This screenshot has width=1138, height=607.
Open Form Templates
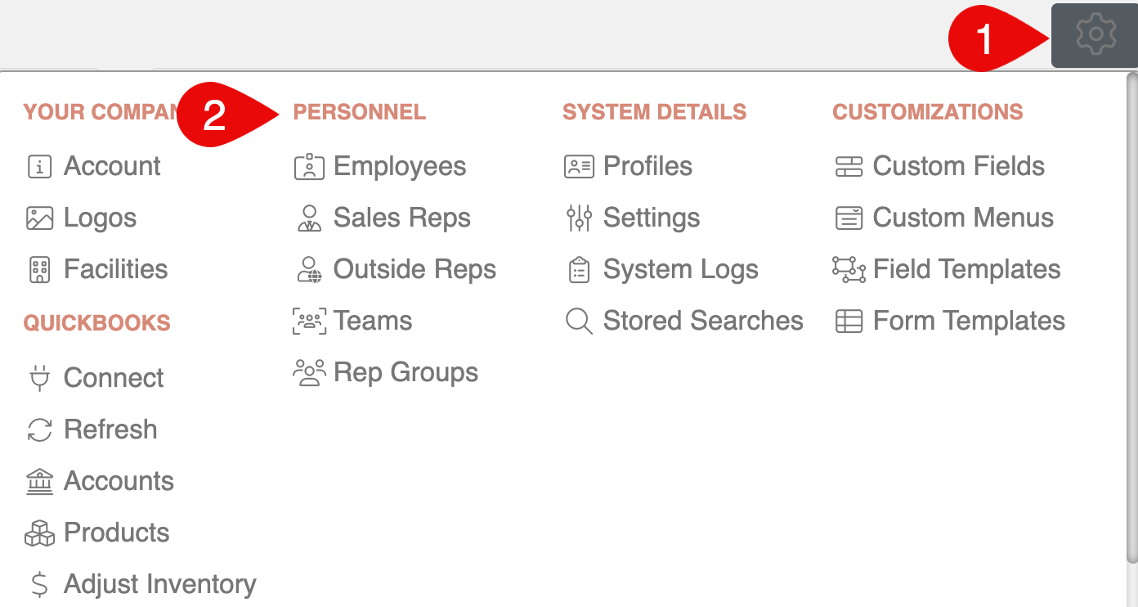tap(969, 321)
